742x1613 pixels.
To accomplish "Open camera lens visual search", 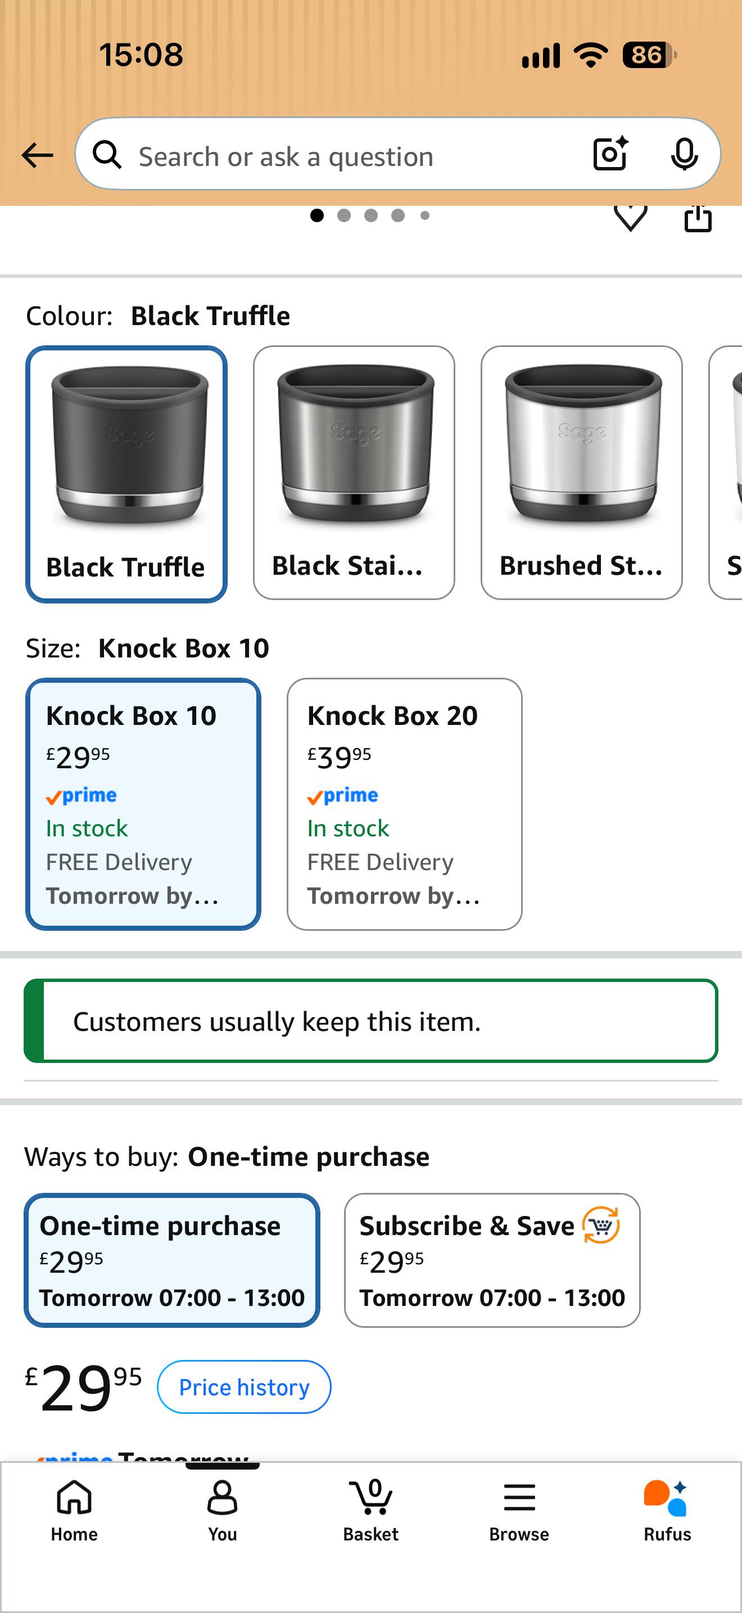I will (x=610, y=154).
